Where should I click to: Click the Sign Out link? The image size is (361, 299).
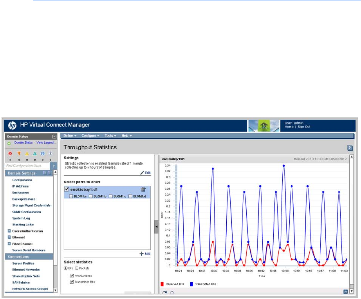point(304,127)
